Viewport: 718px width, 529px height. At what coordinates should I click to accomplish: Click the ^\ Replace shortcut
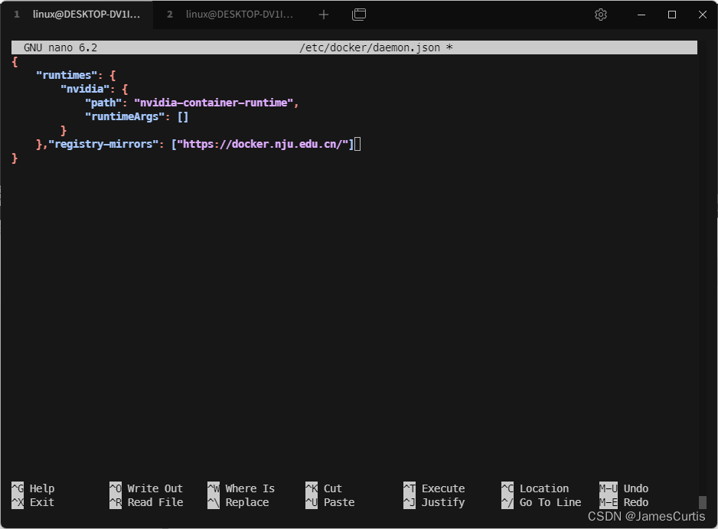(238, 502)
